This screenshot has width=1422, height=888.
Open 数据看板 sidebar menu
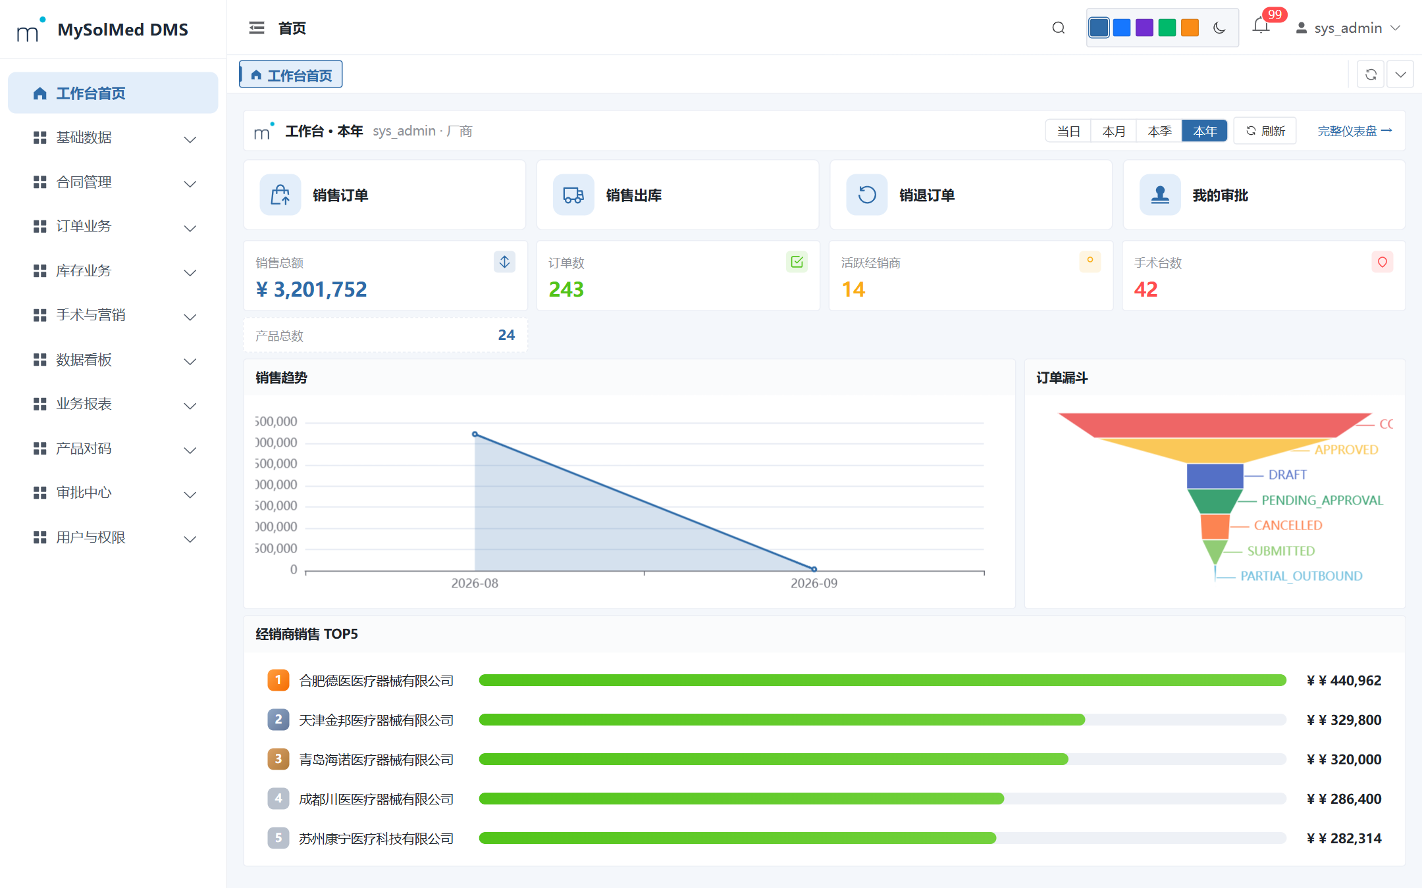(113, 360)
